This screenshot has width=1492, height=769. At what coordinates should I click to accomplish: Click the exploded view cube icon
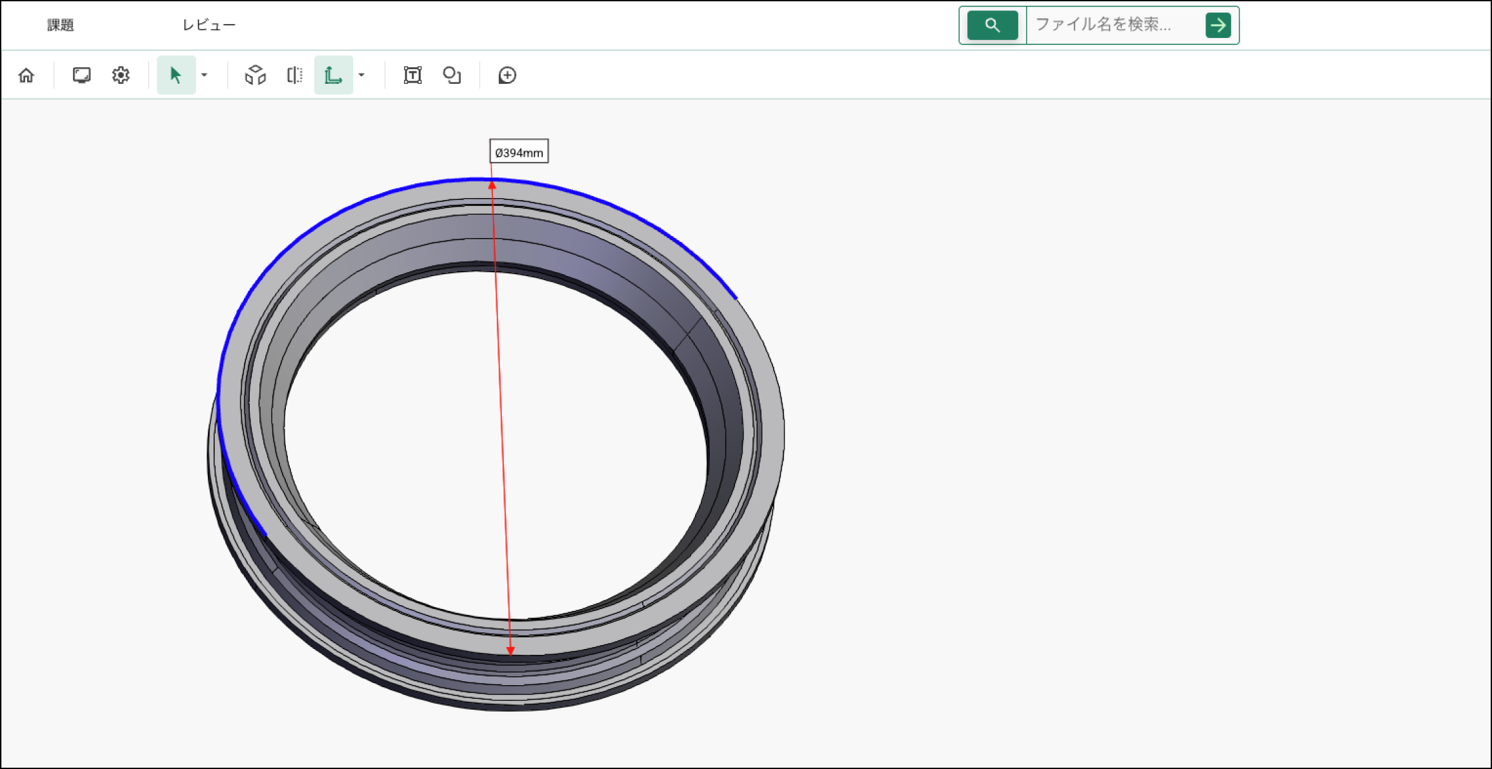[x=256, y=75]
